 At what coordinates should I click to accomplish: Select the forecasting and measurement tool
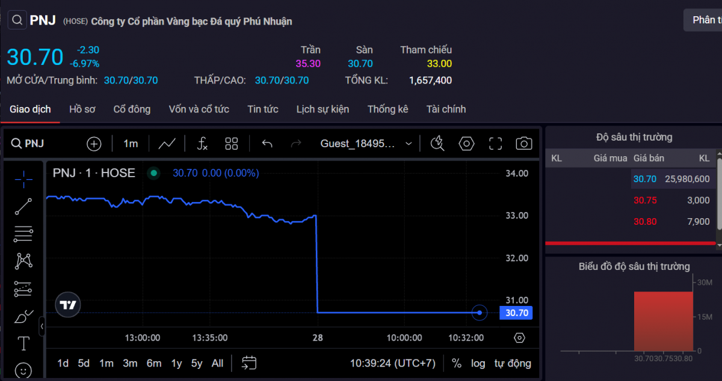click(23, 288)
